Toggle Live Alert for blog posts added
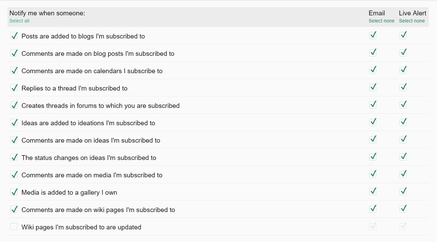Image resolution: width=437 pixels, height=242 pixels. tap(403, 35)
